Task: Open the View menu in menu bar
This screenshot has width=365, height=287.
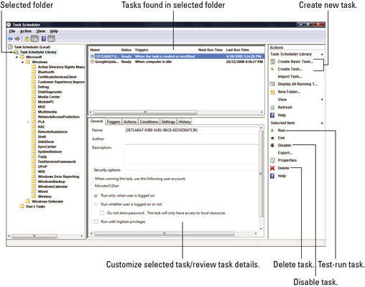Action: click(40, 32)
